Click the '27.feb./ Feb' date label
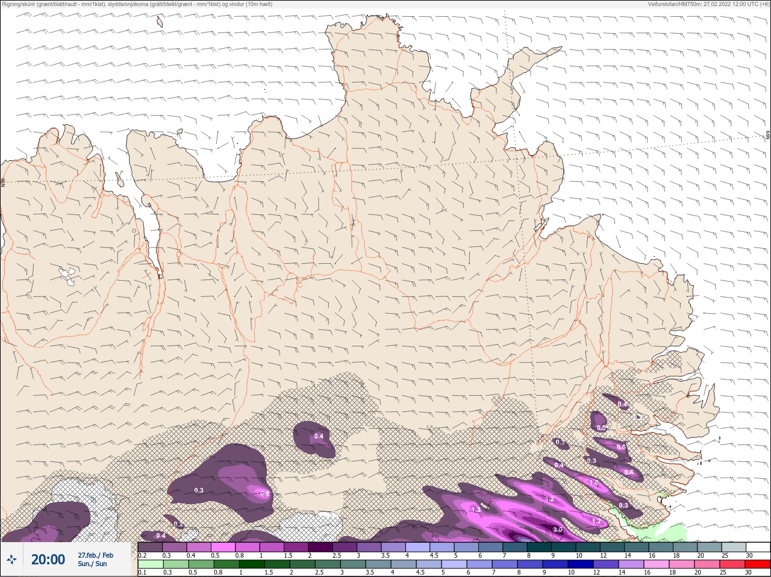Screen dimensions: 771x577 [95, 555]
